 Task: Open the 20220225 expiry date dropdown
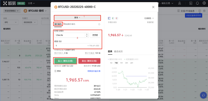(30, 22)
